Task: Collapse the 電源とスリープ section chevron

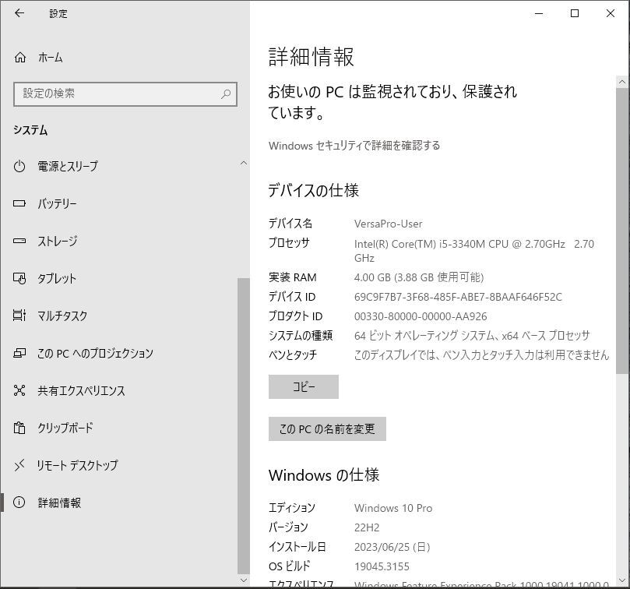Action: pos(245,163)
